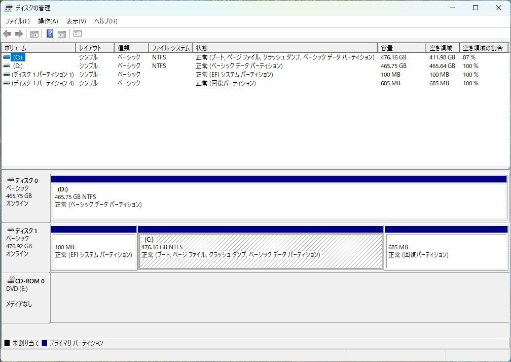Click the 411.98 GB free space cell
Screen dimensions: 511x362
[442, 57]
